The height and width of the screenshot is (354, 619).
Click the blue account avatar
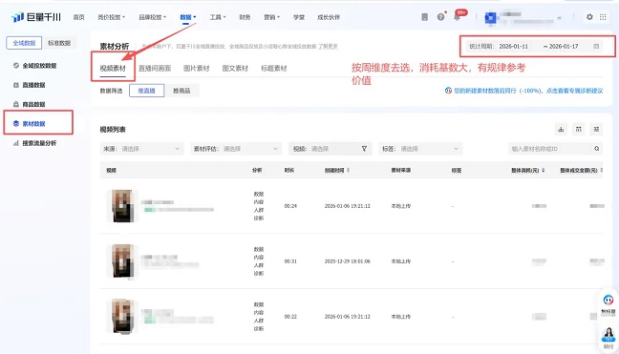[x=490, y=17]
